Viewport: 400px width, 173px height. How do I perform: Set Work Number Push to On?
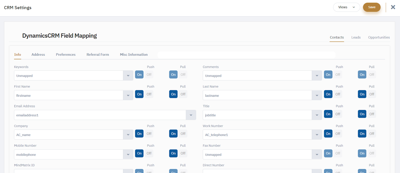[x=328, y=134]
